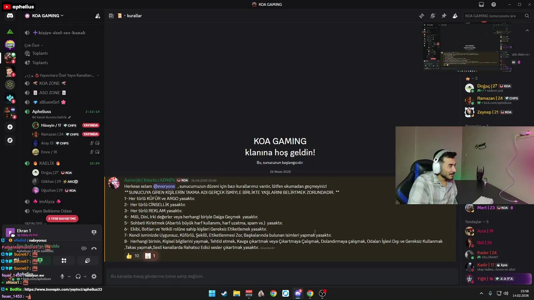Click the invite people icon beside server name
534x300 pixels.
(x=98, y=16)
